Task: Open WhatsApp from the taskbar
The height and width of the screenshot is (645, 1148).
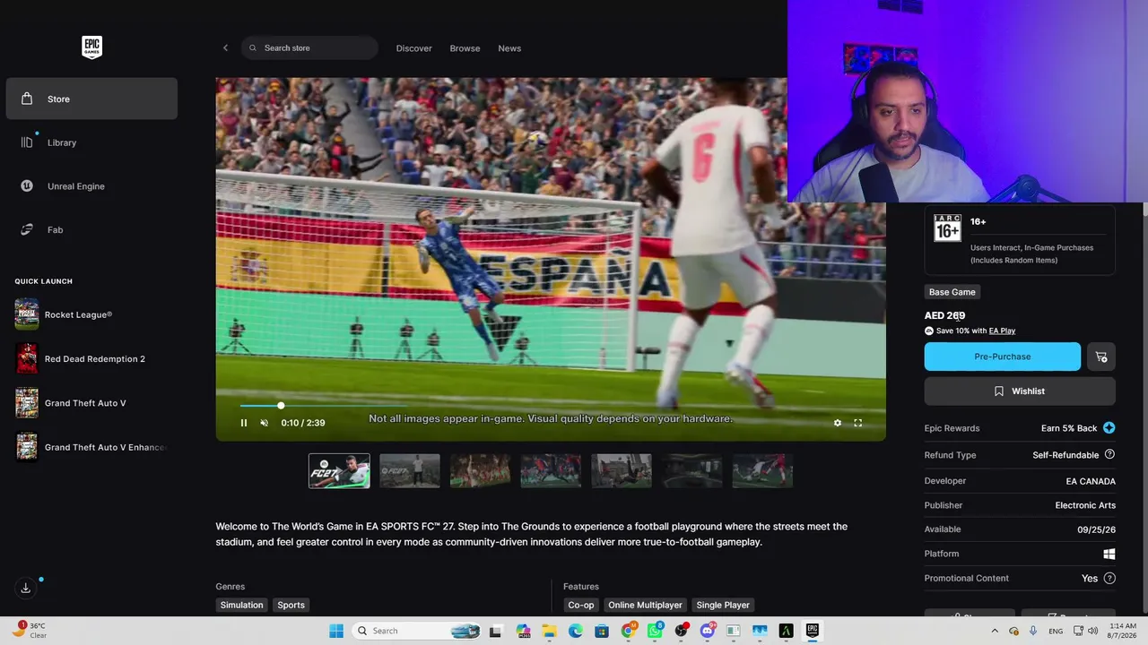Action: (x=655, y=631)
